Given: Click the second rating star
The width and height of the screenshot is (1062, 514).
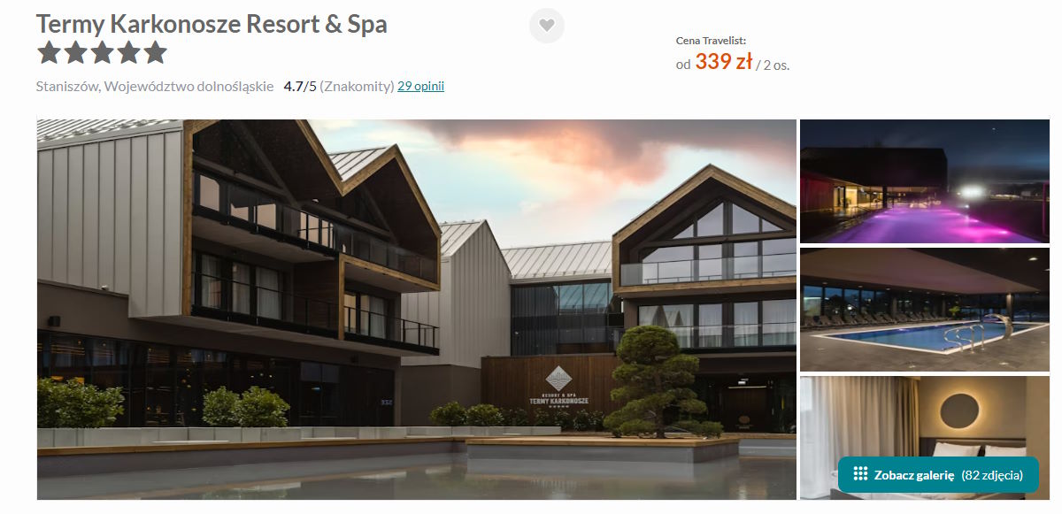Looking at the screenshot, I should 75,53.
